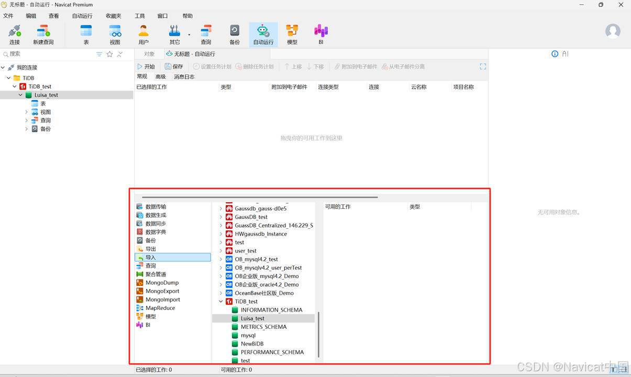
Task: Open the View (查看) menu
Action: tap(53, 16)
